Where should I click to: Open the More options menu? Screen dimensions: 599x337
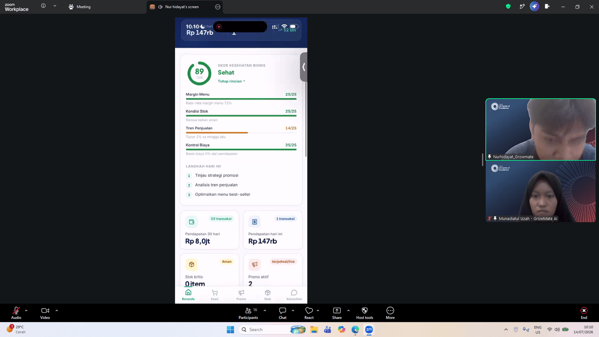tap(390, 313)
